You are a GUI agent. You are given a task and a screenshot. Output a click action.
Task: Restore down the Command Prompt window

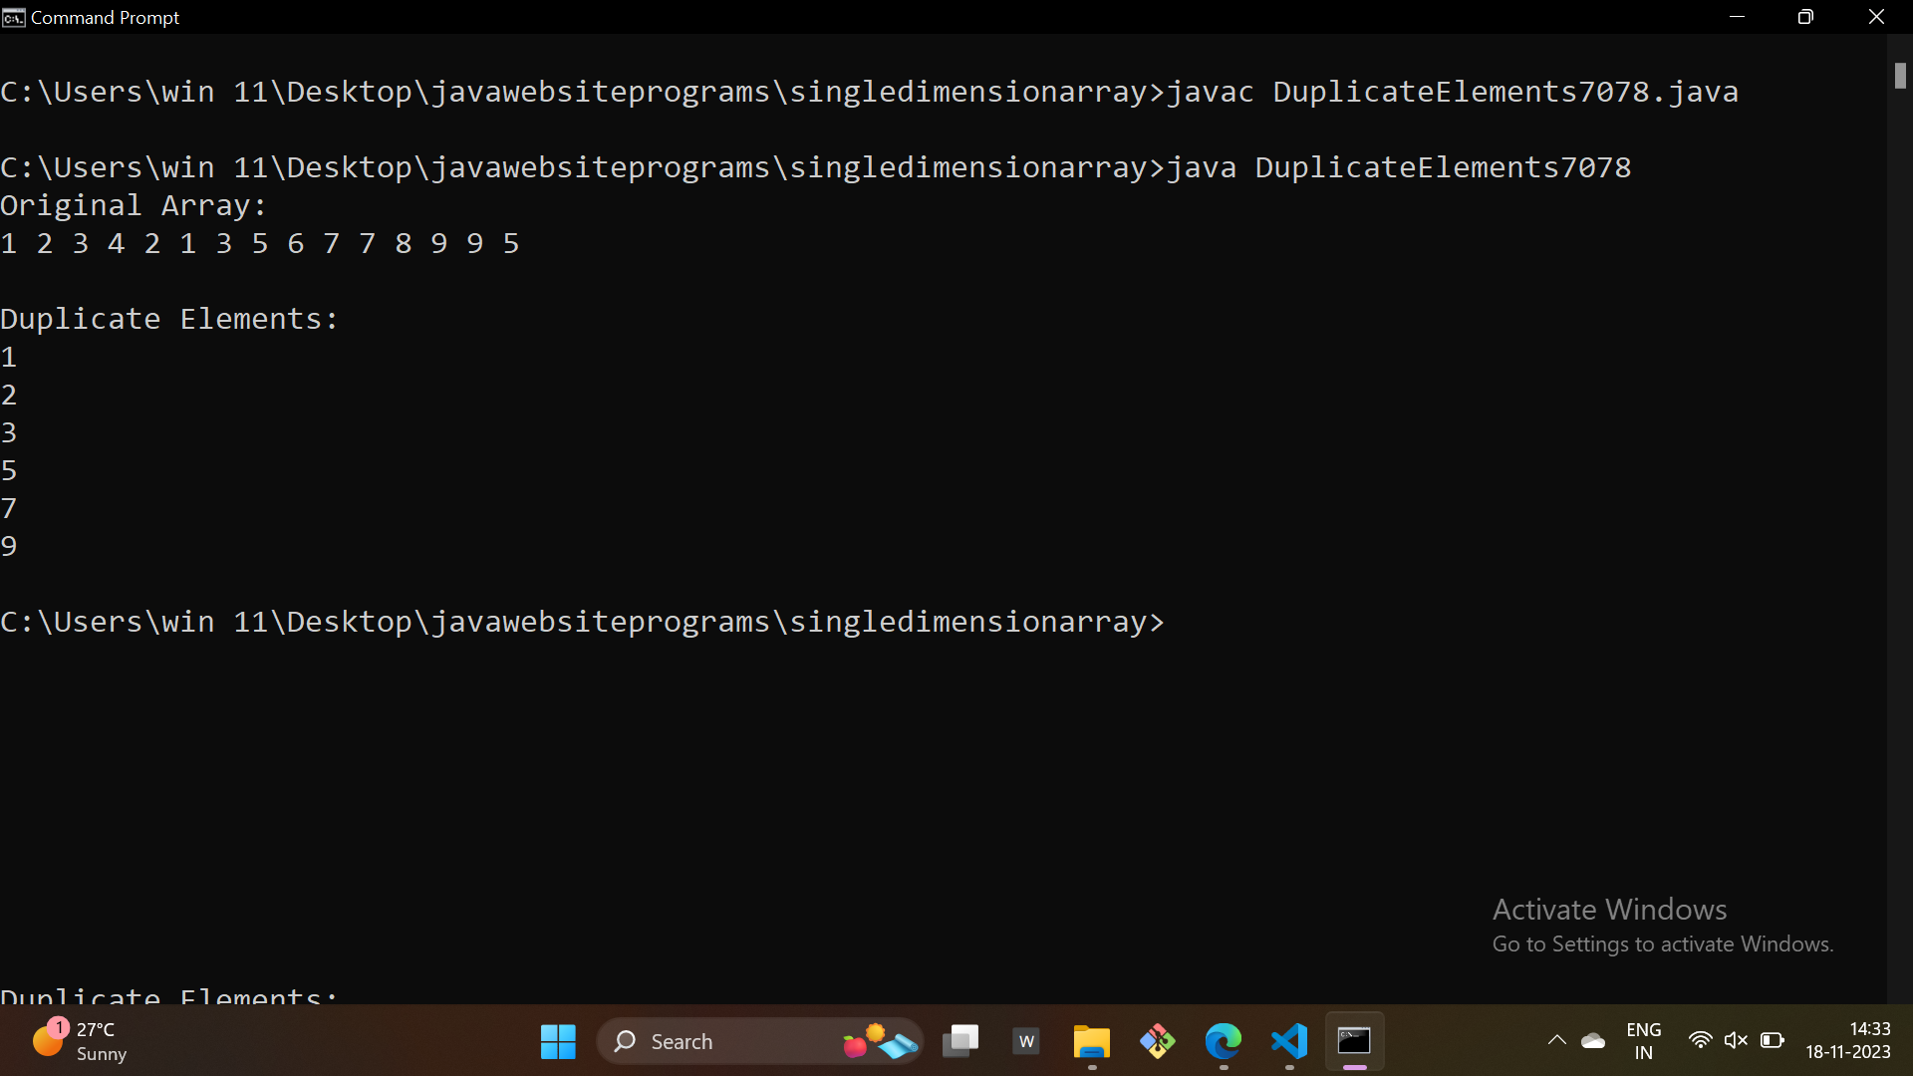[1805, 17]
